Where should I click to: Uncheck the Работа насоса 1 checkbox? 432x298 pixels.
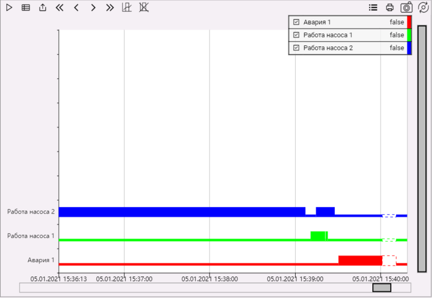(296, 35)
